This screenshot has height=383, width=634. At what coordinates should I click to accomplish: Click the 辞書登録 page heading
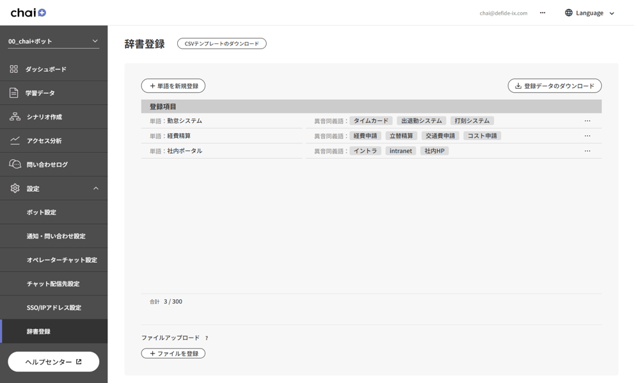145,43
